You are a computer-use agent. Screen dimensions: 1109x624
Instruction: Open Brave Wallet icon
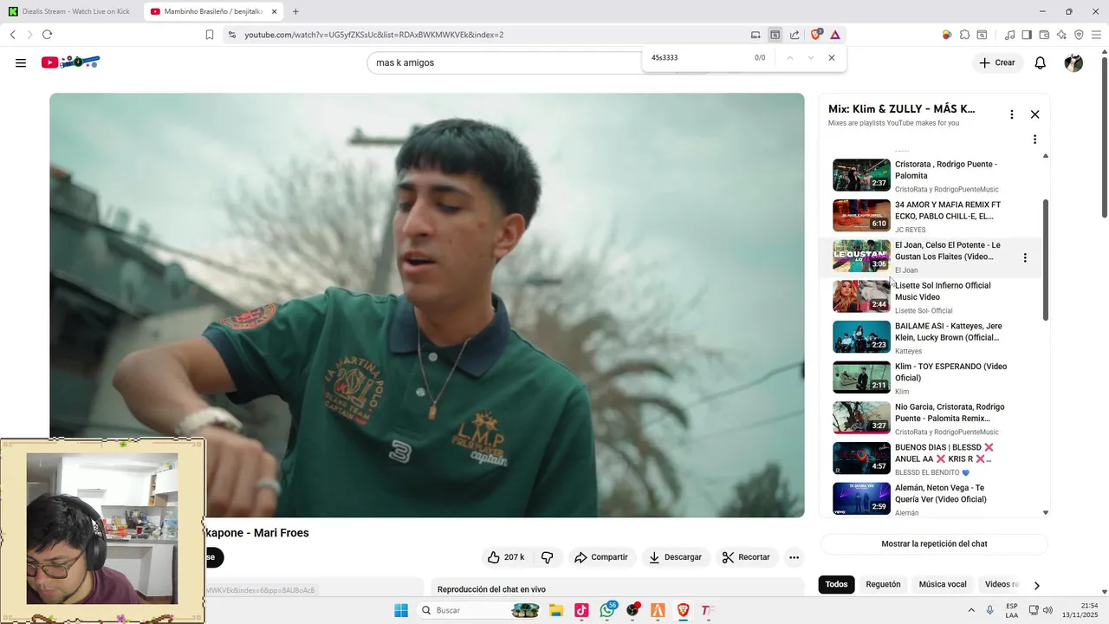pos(1044,35)
